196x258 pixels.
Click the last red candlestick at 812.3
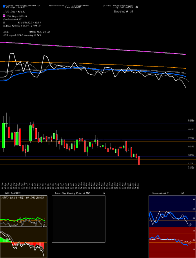[139, 161]
